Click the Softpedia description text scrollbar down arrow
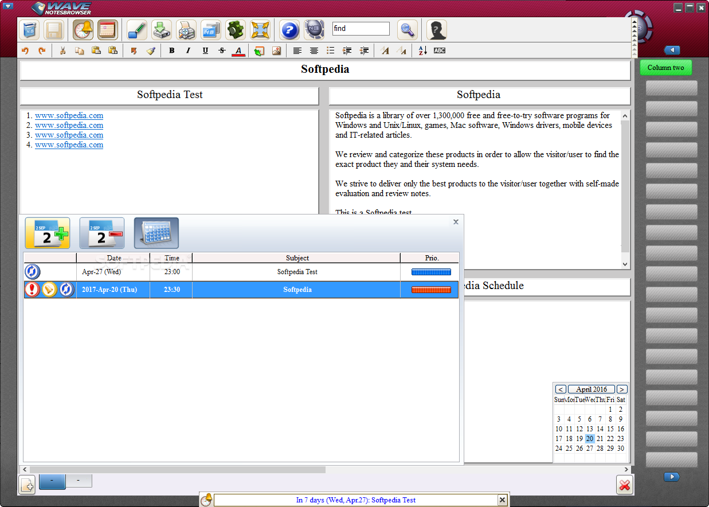Viewport: 709px width, 507px height. 625,264
